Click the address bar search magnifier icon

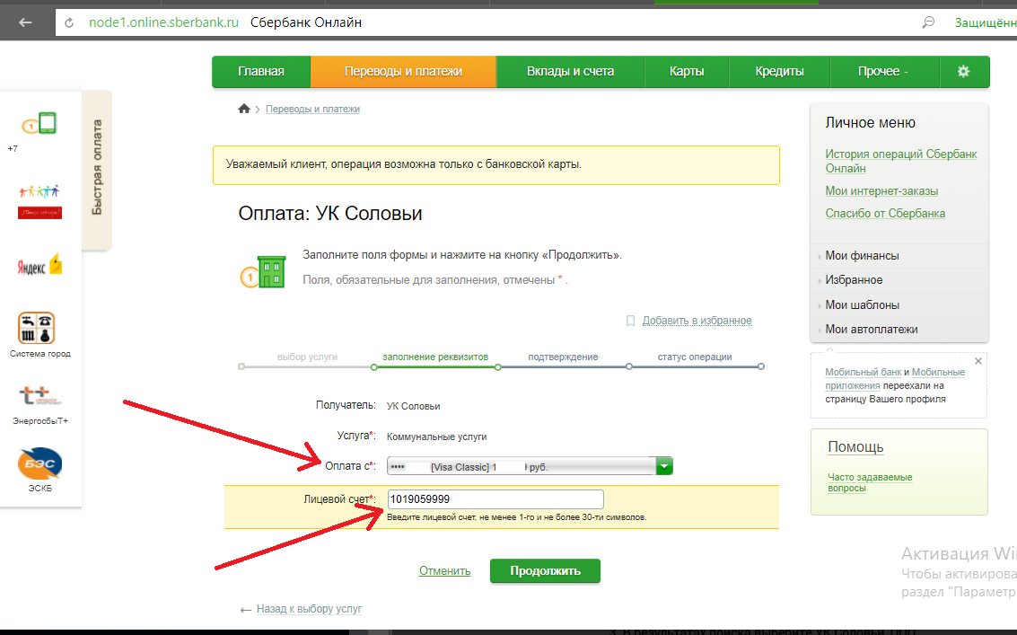[x=928, y=22]
